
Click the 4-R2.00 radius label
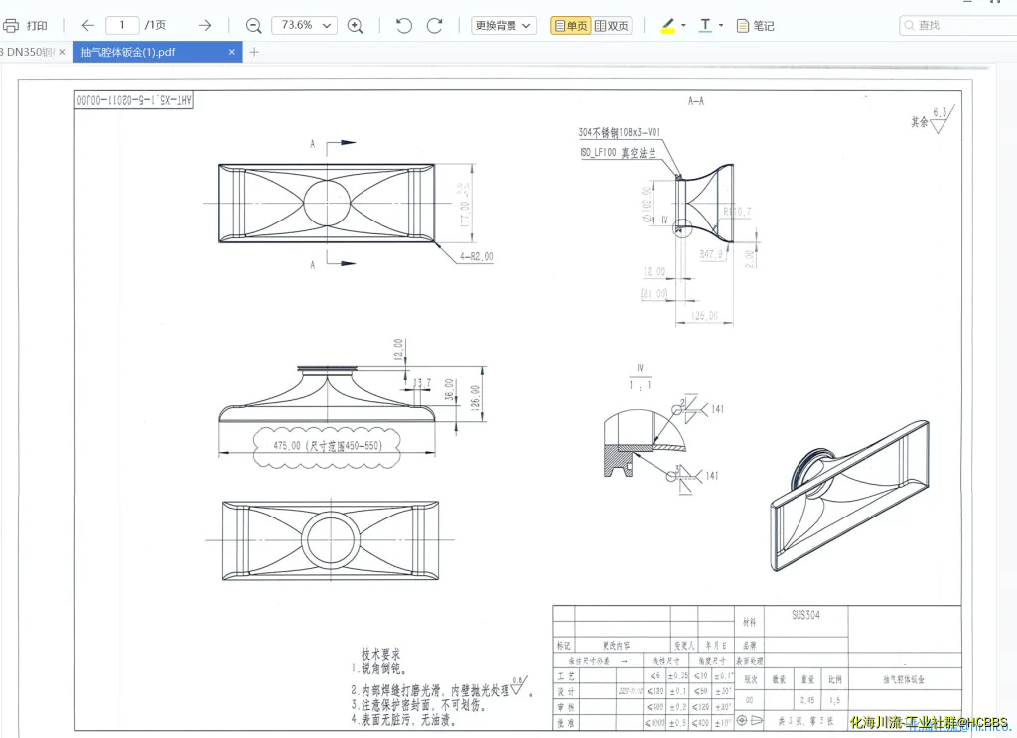pyautogui.click(x=477, y=257)
